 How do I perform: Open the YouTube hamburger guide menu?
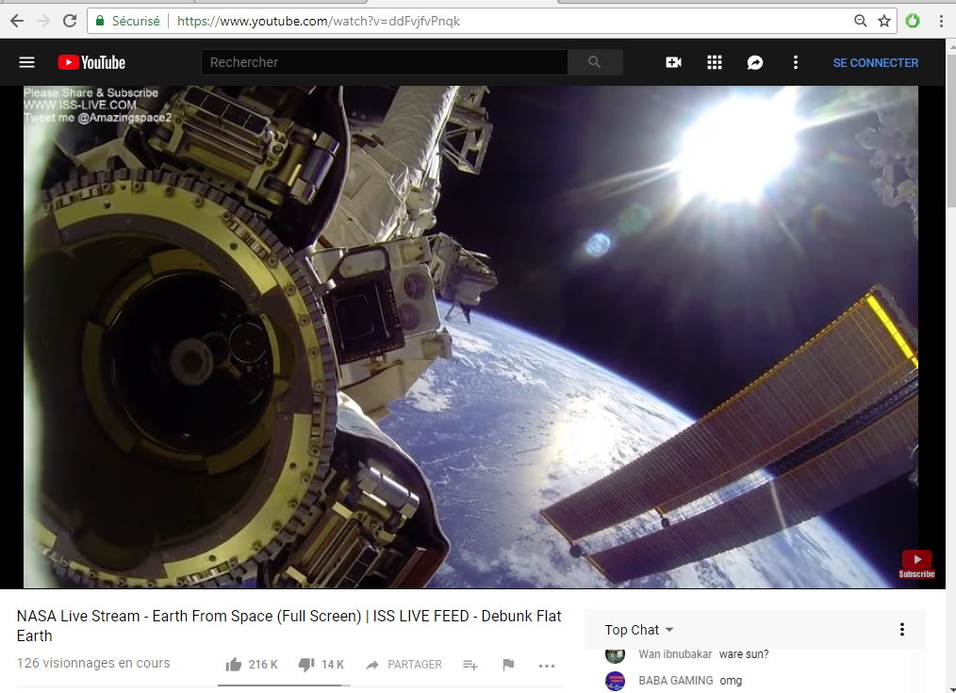coord(26,62)
